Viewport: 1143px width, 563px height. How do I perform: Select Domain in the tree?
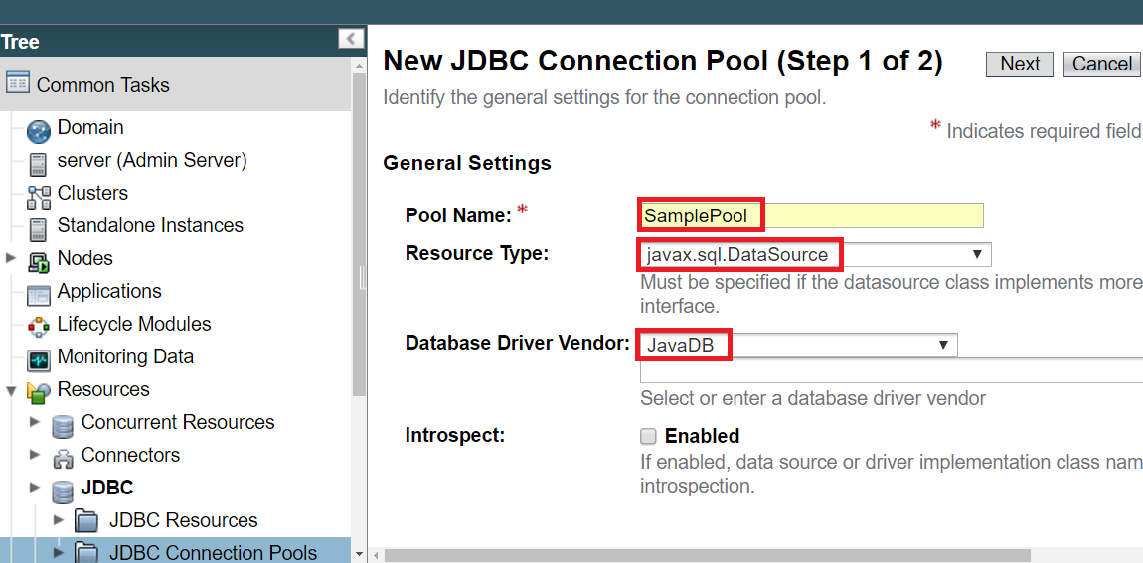point(90,127)
